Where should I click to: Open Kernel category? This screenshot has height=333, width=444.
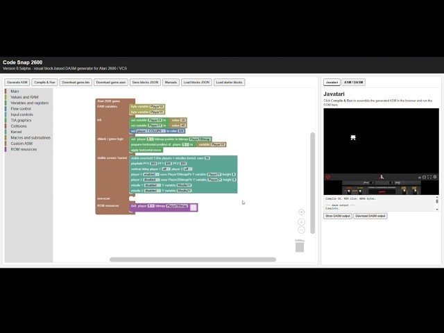point(16,132)
